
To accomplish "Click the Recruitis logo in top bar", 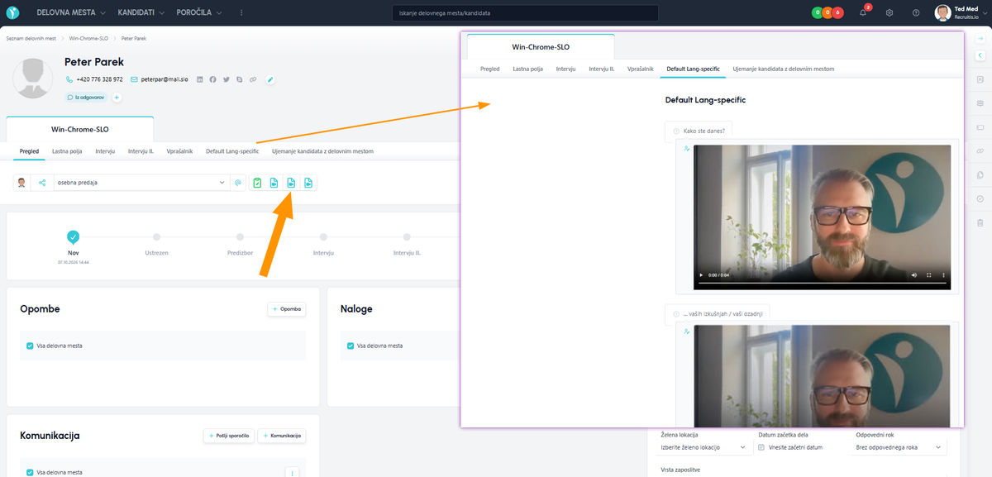I will point(12,13).
